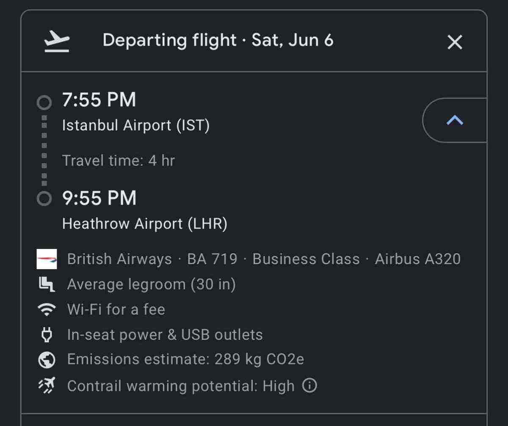The height and width of the screenshot is (426, 508).
Task: Click the in-seat power plug icon
Action: pyautogui.click(x=47, y=335)
